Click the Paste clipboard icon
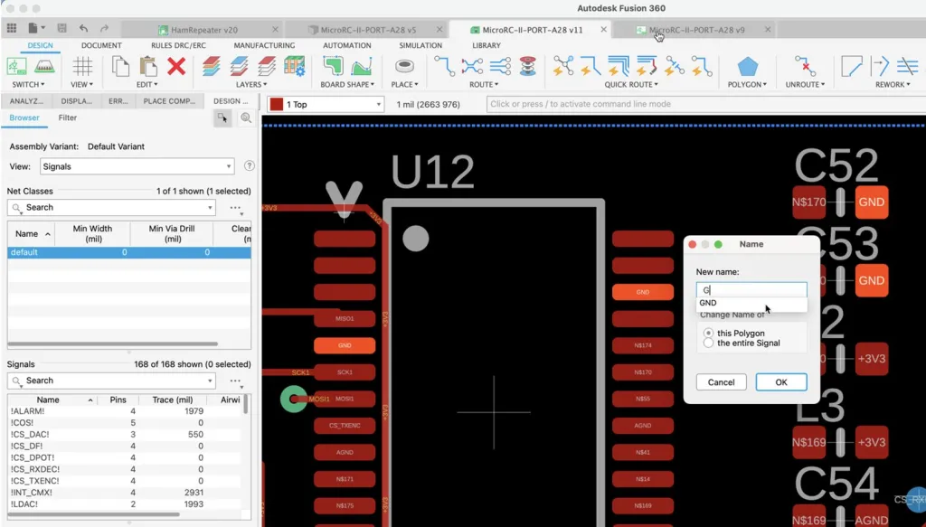Screen dimensions: 926x527 pos(147,66)
